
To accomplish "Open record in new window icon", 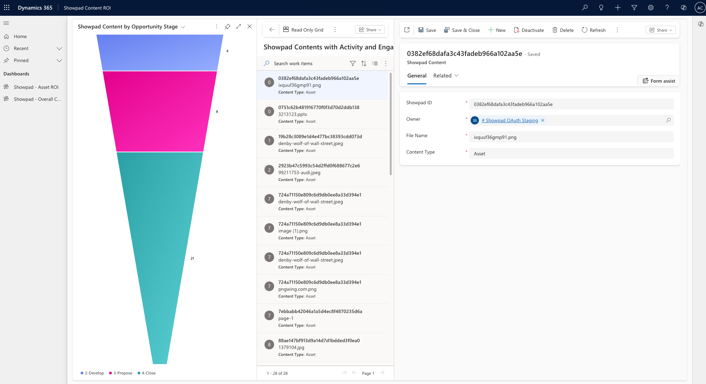I will coord(407,30).
